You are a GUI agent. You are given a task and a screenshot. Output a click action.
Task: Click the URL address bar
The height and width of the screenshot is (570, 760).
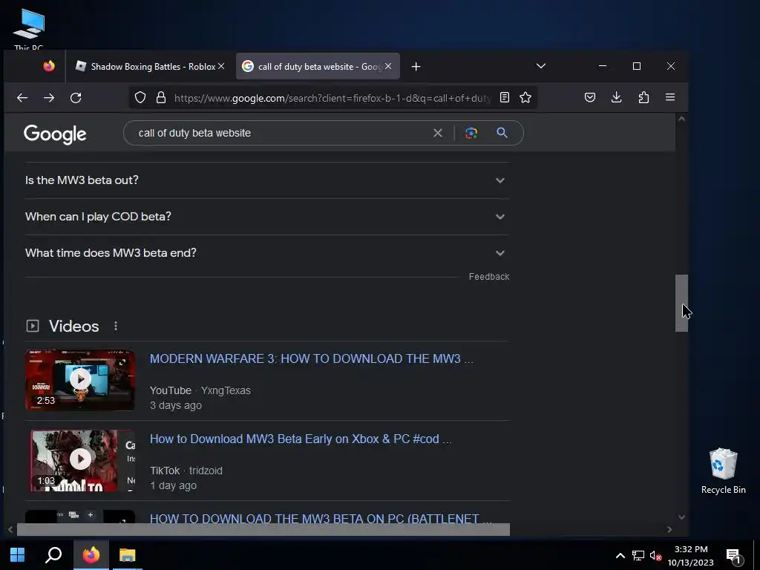[332, 98]
